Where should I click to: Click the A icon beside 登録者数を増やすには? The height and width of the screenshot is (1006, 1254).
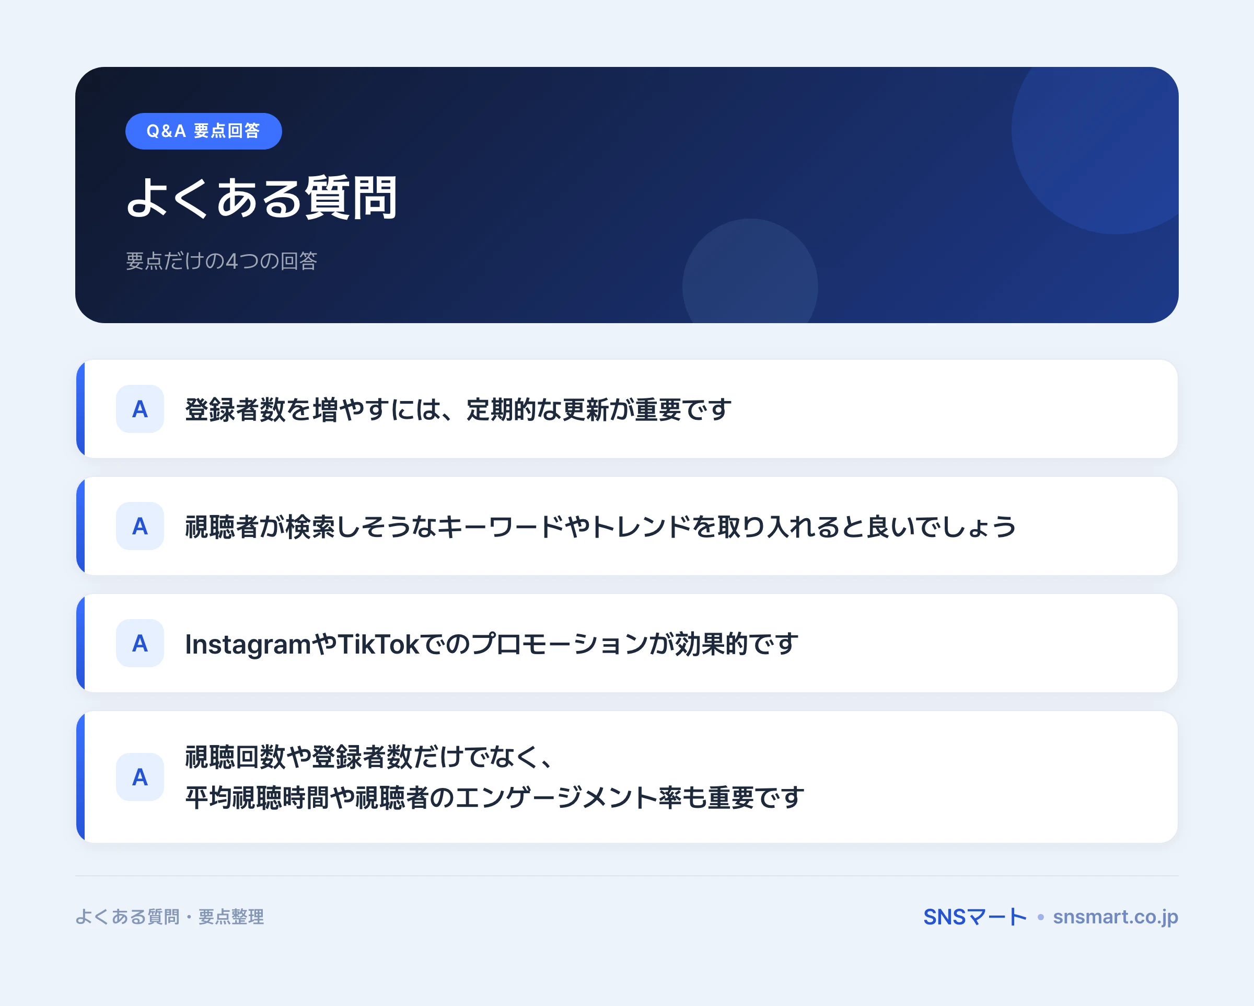point(140,409)
